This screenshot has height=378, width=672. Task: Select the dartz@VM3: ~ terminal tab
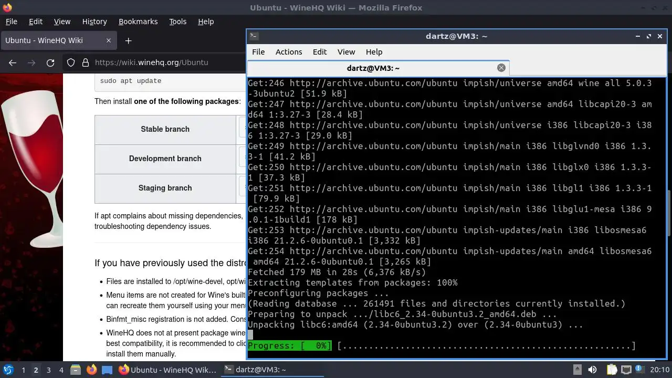378,68
